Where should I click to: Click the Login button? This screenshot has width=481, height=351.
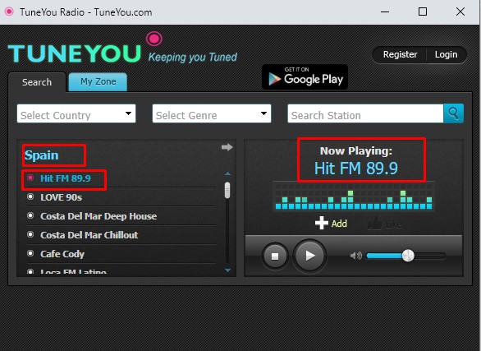446,54
